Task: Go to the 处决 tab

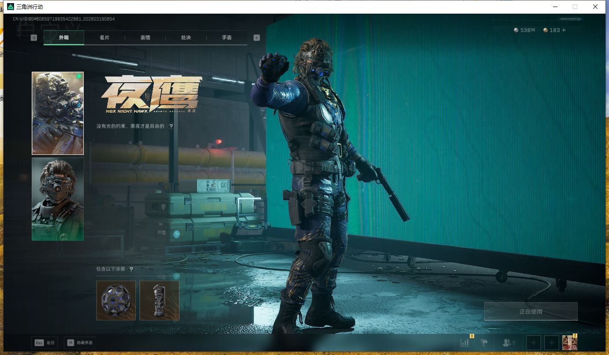Action: coord(186,38)
